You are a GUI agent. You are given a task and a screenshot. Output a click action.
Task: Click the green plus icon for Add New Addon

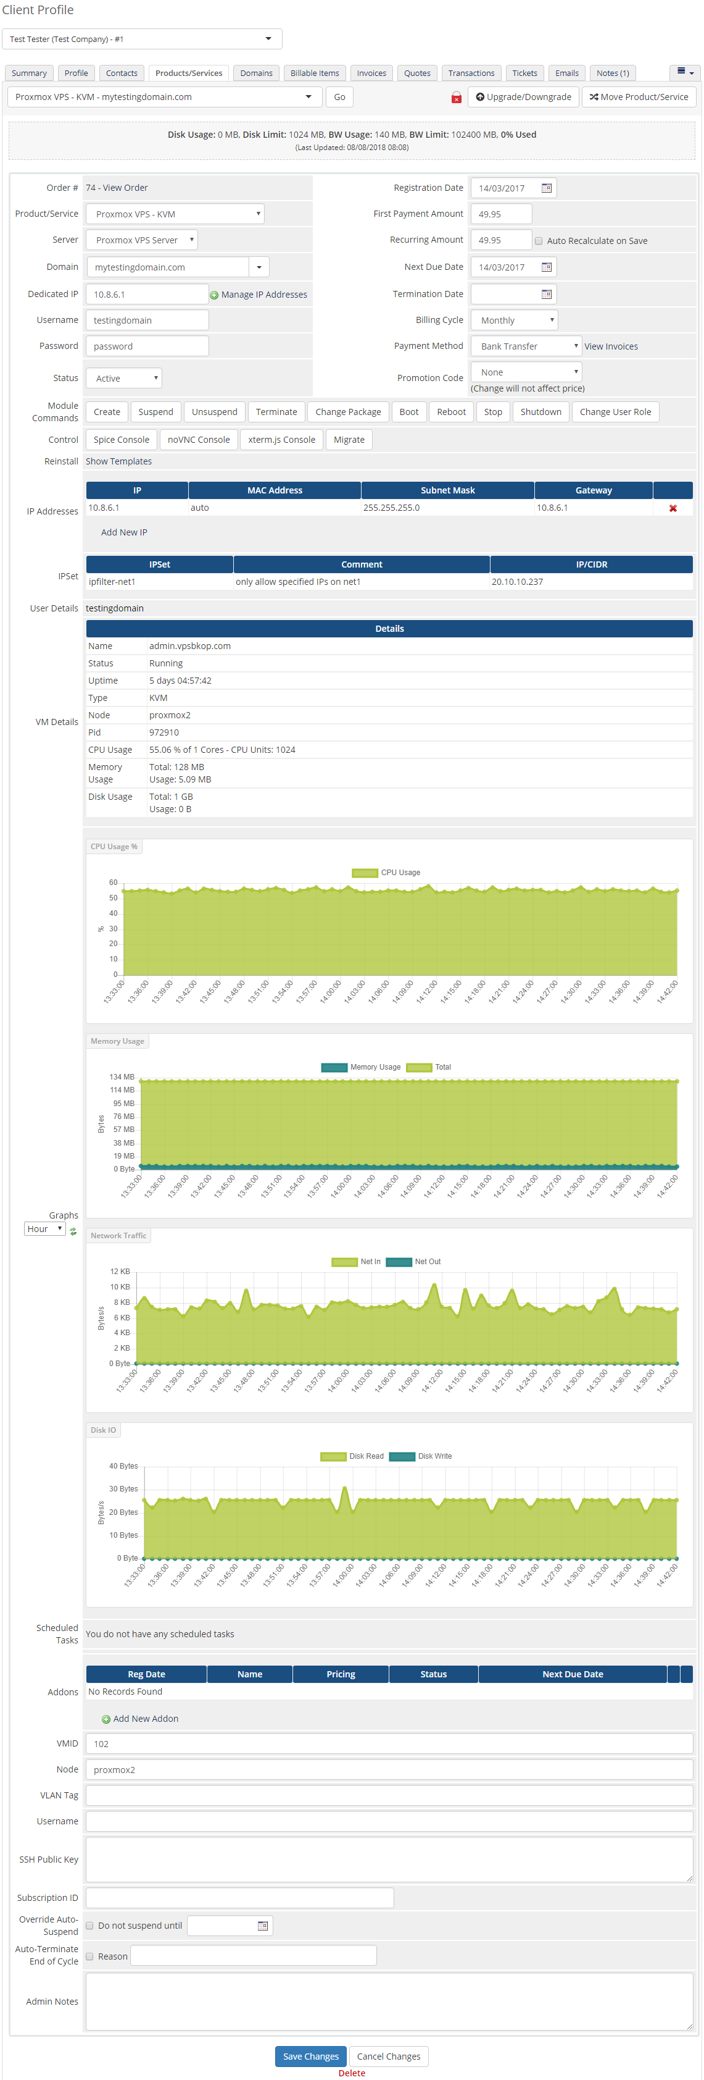pyautogui.click(x=106, y=1719)
